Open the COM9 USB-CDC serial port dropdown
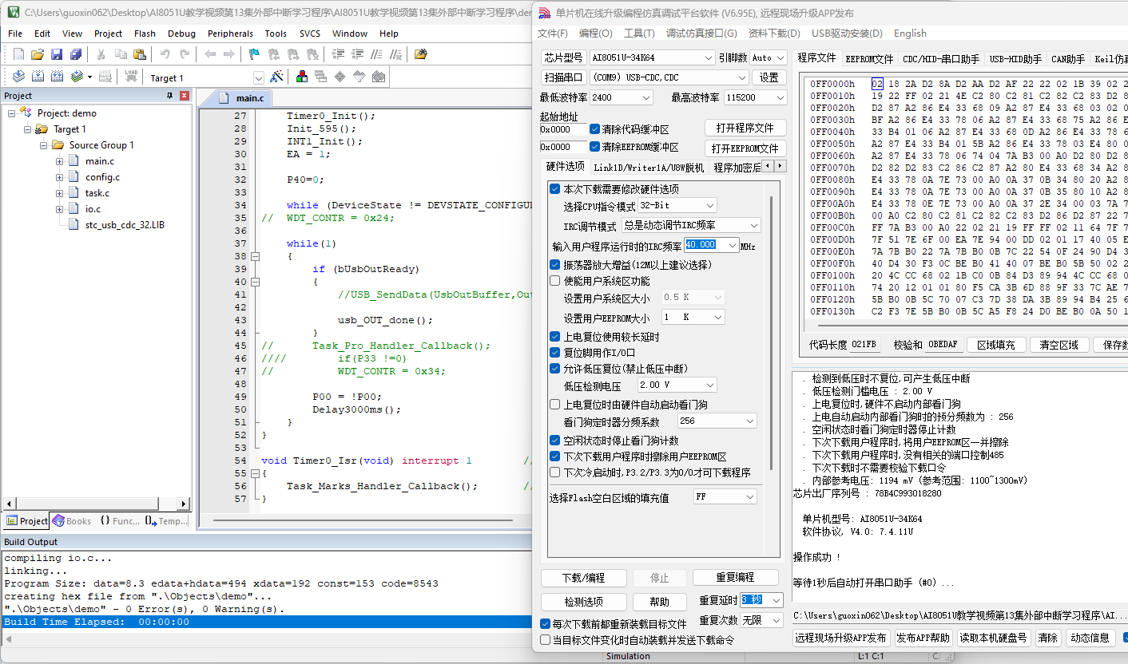Screen dimensions: 1128x664 [x=669, y=77]
